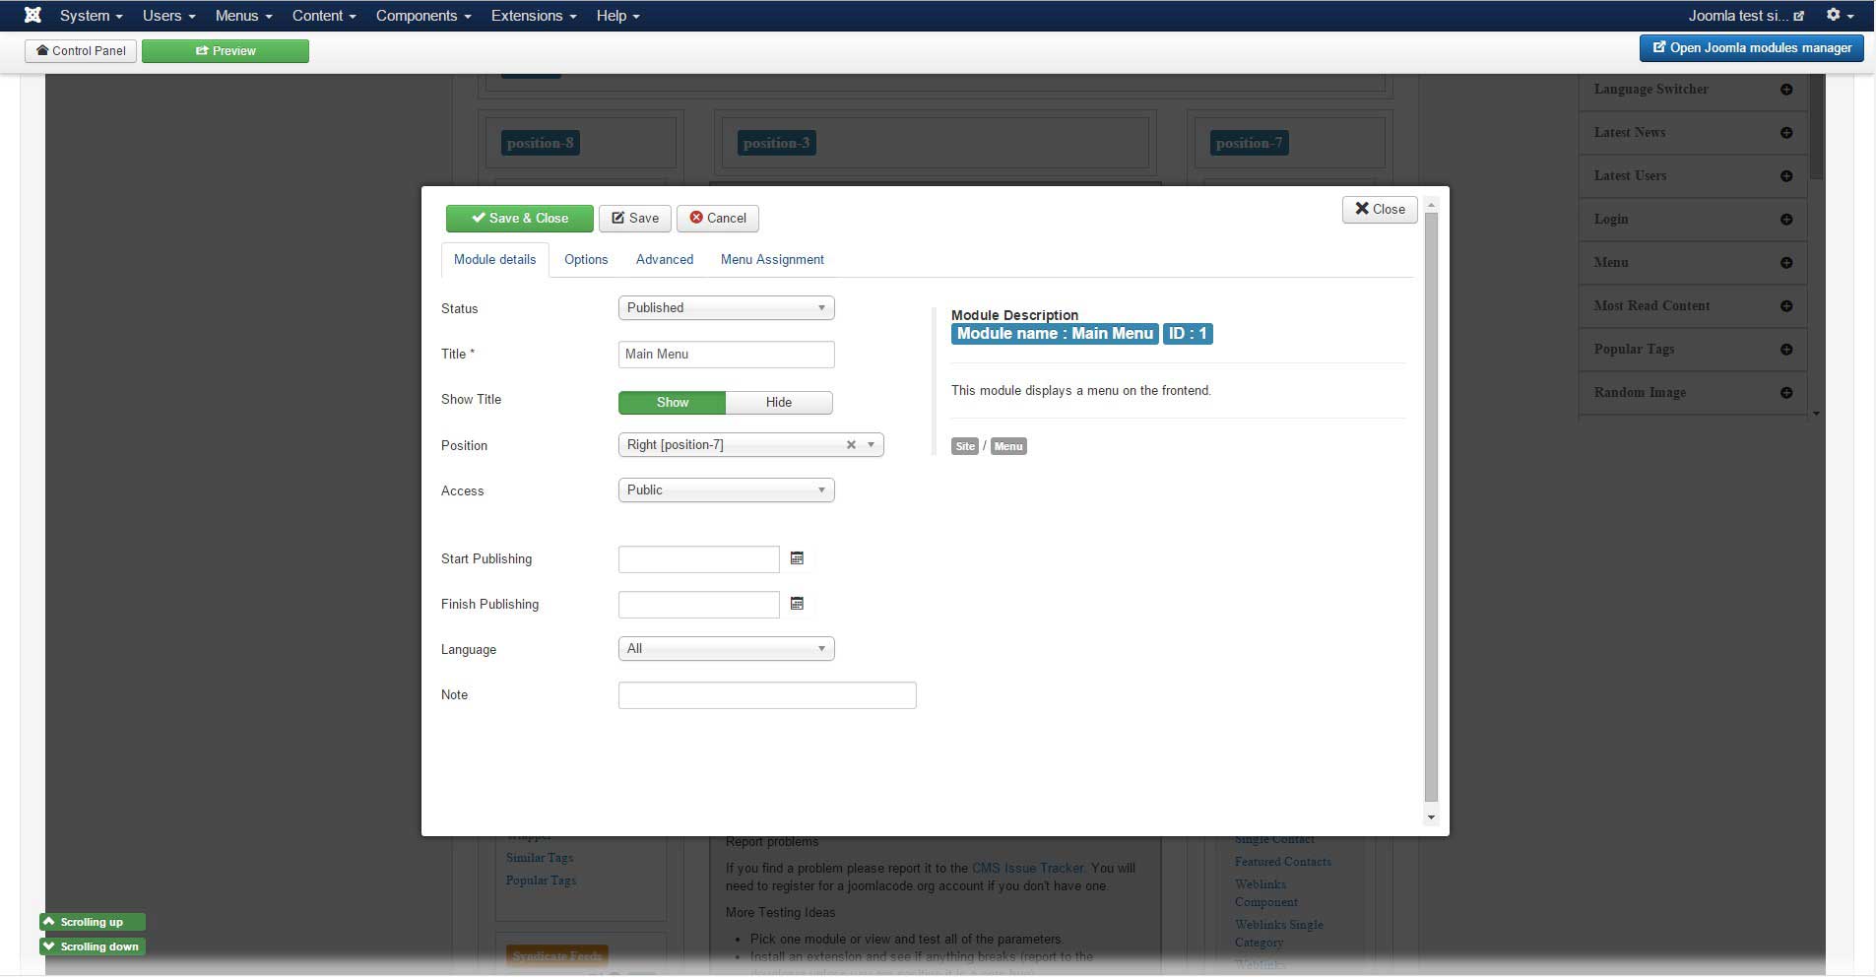Click the Save button
This screenshot has width=1876, height=977.
tap(635, 219)
